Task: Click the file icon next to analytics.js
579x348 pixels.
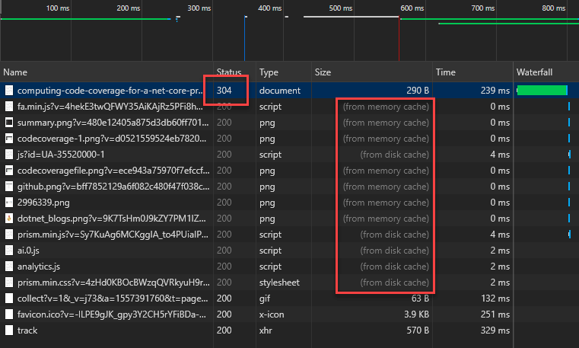Action: pyautogui.click(x=9, y=267)
